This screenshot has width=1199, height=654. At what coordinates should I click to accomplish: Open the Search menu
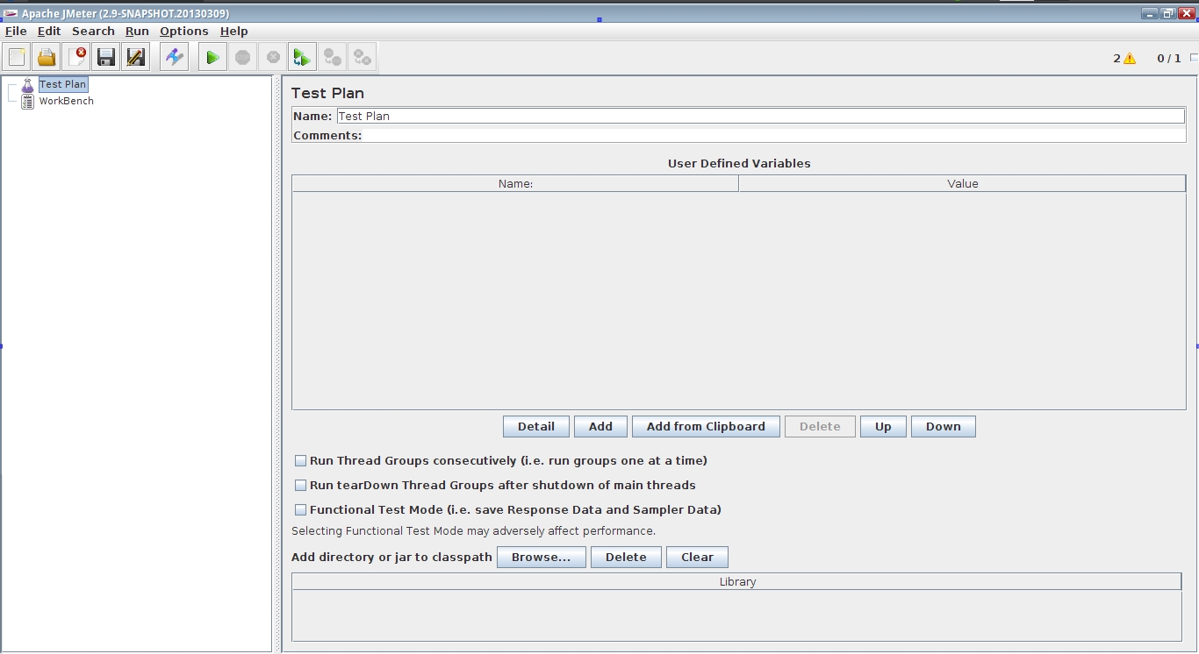click(93, 31)
